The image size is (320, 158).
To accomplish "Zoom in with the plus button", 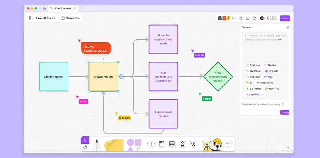I will pos(282,148).
